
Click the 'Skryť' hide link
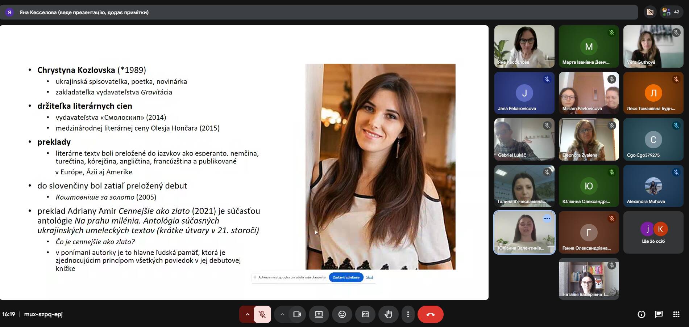pyautogui.click(x=369, y=277)
